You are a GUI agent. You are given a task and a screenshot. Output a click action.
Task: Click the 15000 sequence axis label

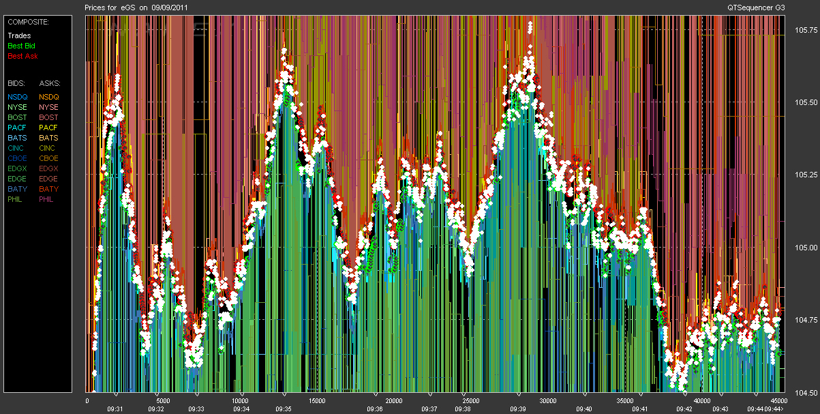(316, 401)
